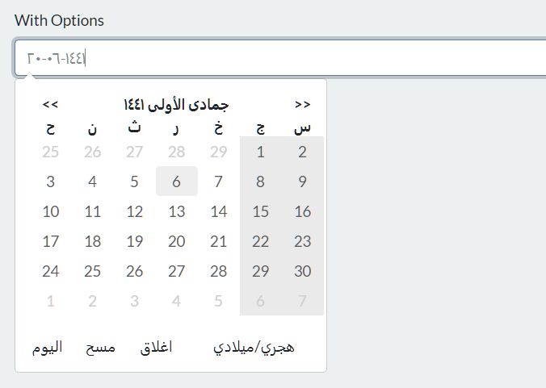Clear the date using مسح button
546x388 pixels.
(101, 348)
